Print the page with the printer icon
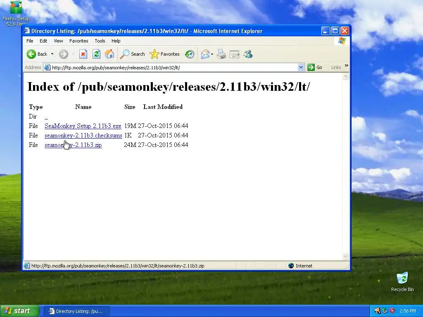423x317 pixels. click(221, 54)
